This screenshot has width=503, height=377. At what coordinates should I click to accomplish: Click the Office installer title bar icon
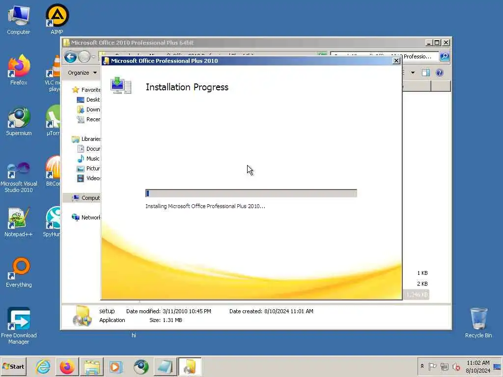tap(106, 60)
